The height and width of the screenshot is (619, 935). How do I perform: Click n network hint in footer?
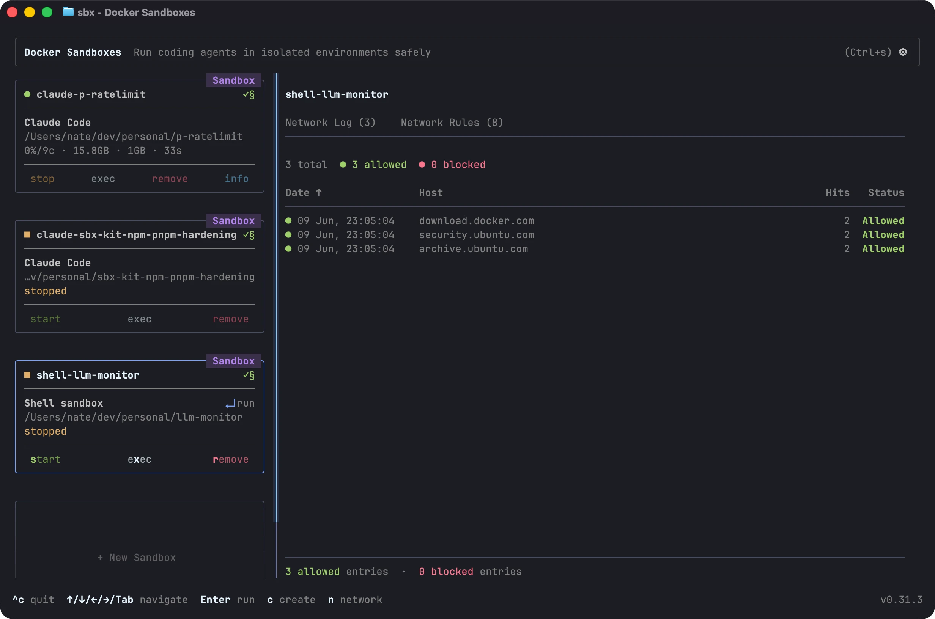point(355,600)
